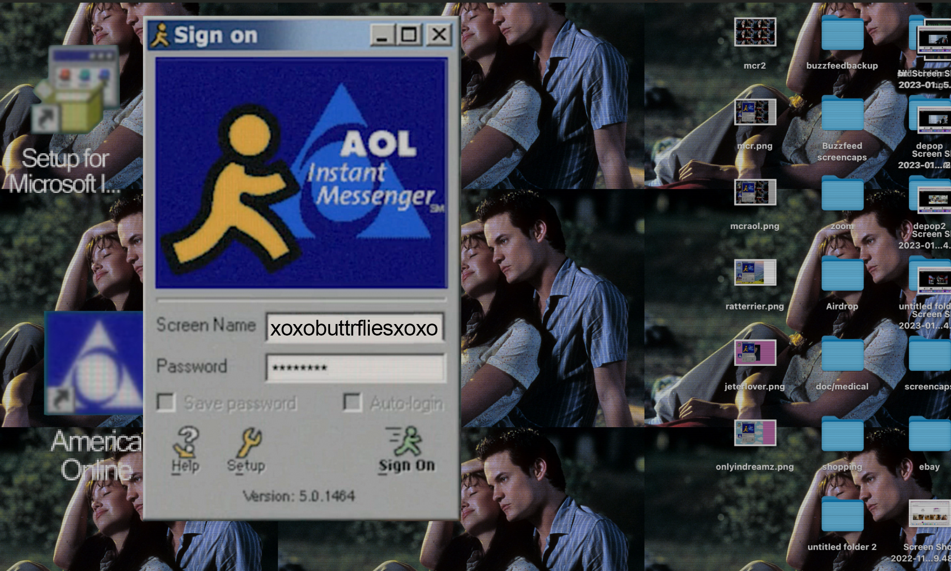Click the Screen Name input field

(x=354, y=328)
